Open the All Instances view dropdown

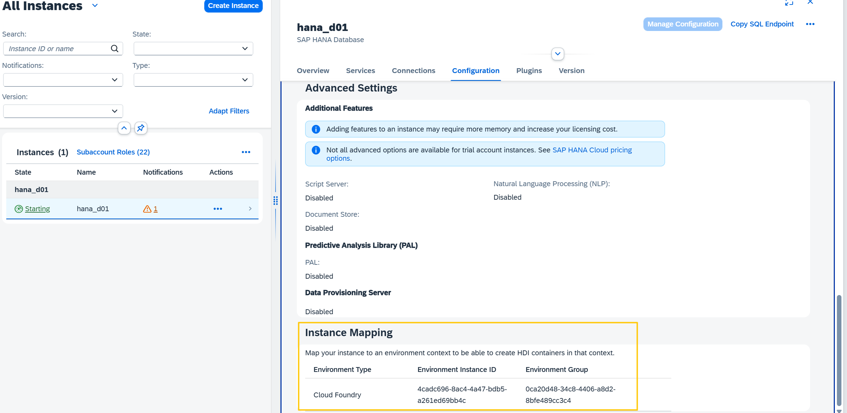click(95, 6)
